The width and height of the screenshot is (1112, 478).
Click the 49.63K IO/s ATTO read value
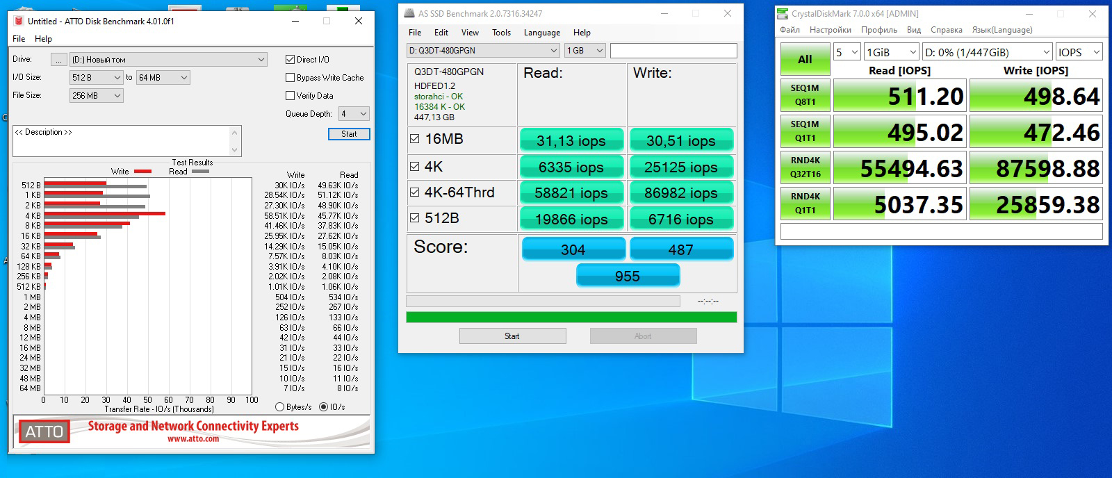[x=338, y=186]
